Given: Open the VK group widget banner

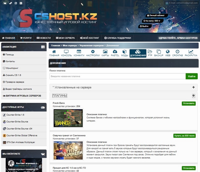Looking at the screenshot, I should tap(24, 165).
